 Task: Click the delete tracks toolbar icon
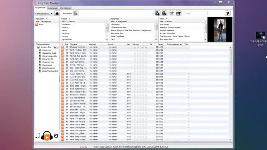[164, 13]
